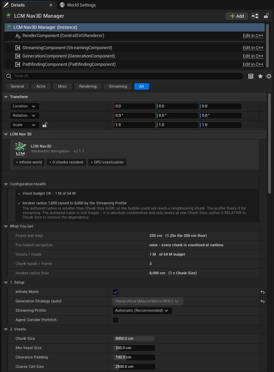This screenshot has height=372, width=274.
Task: Click the components list scrollbar
Action: [x=267, y=45]
